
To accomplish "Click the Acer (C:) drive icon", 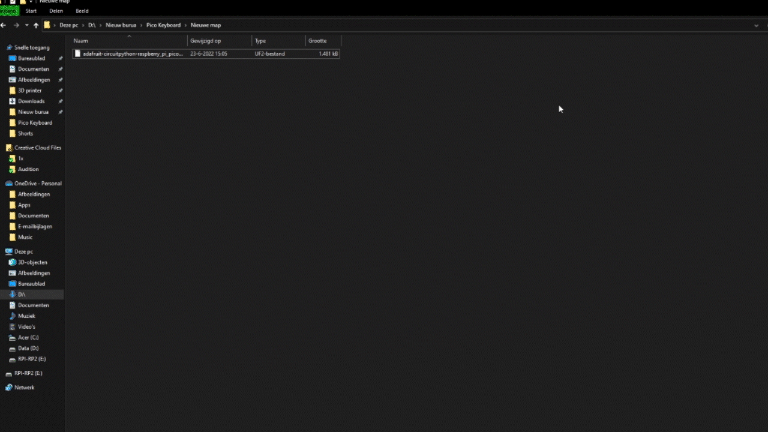I will [x=12, y=338].
